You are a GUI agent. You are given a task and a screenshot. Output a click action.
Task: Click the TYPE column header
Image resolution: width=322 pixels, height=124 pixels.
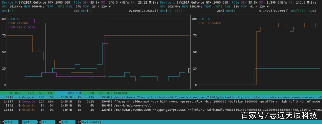(x=31, y=93)
